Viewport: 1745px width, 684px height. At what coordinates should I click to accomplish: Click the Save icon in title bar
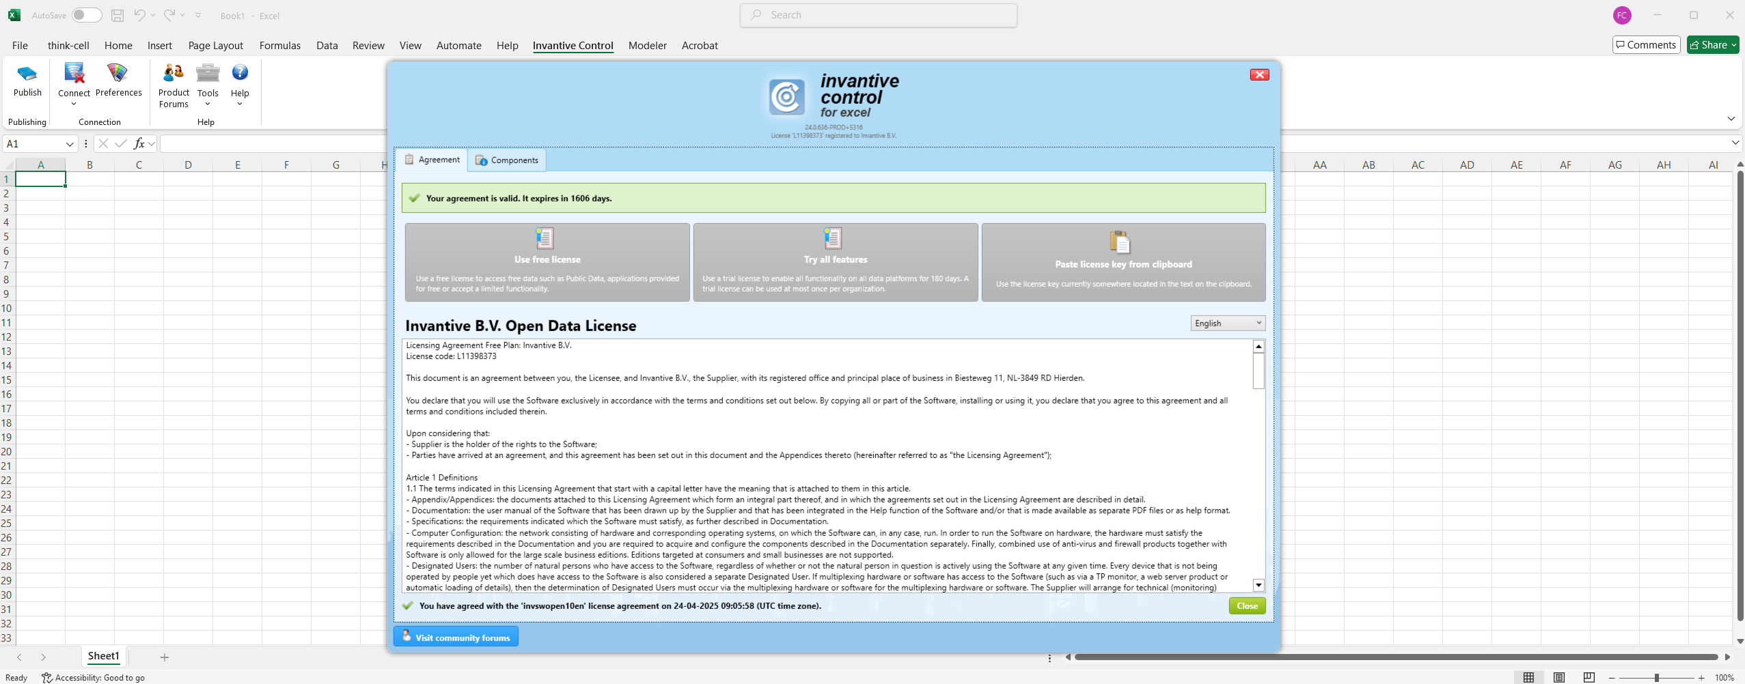(118, 15)
